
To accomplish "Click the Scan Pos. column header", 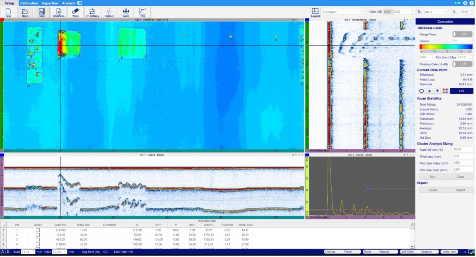I will 60,225.
